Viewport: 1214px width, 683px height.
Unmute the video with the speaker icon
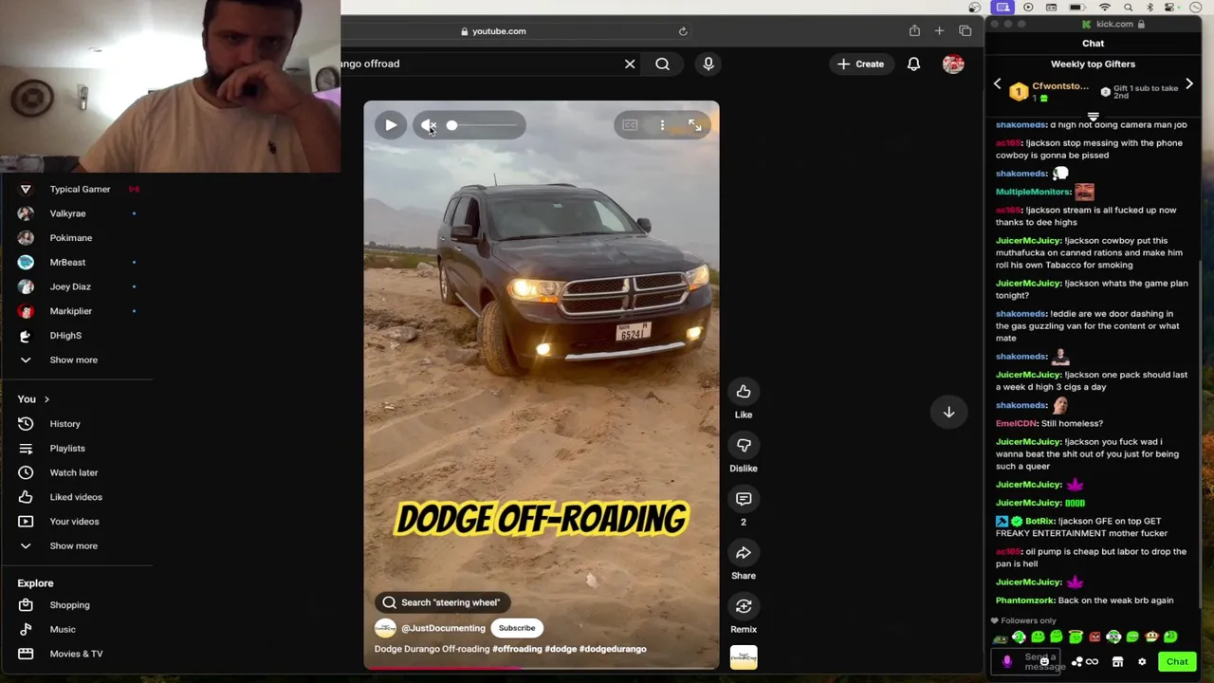pos(428,125)
